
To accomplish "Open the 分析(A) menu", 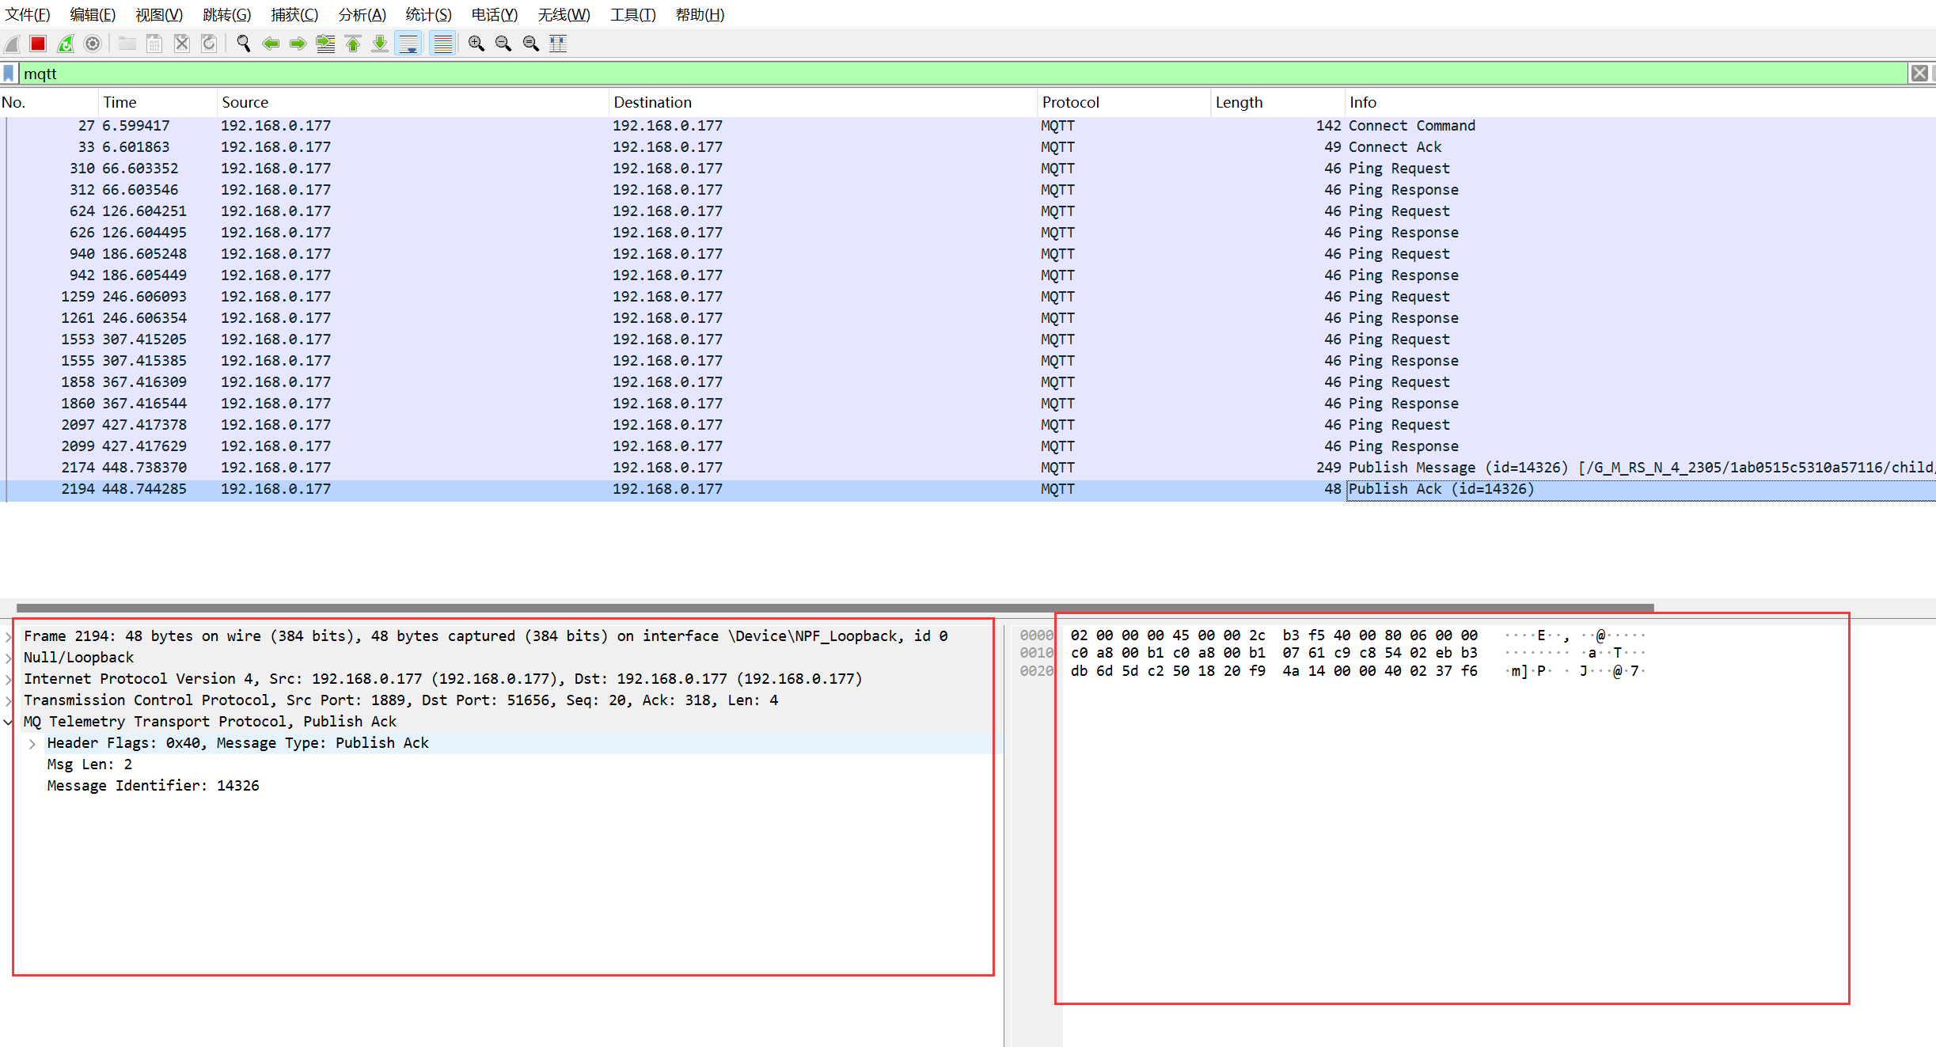I will coord(362,14).
